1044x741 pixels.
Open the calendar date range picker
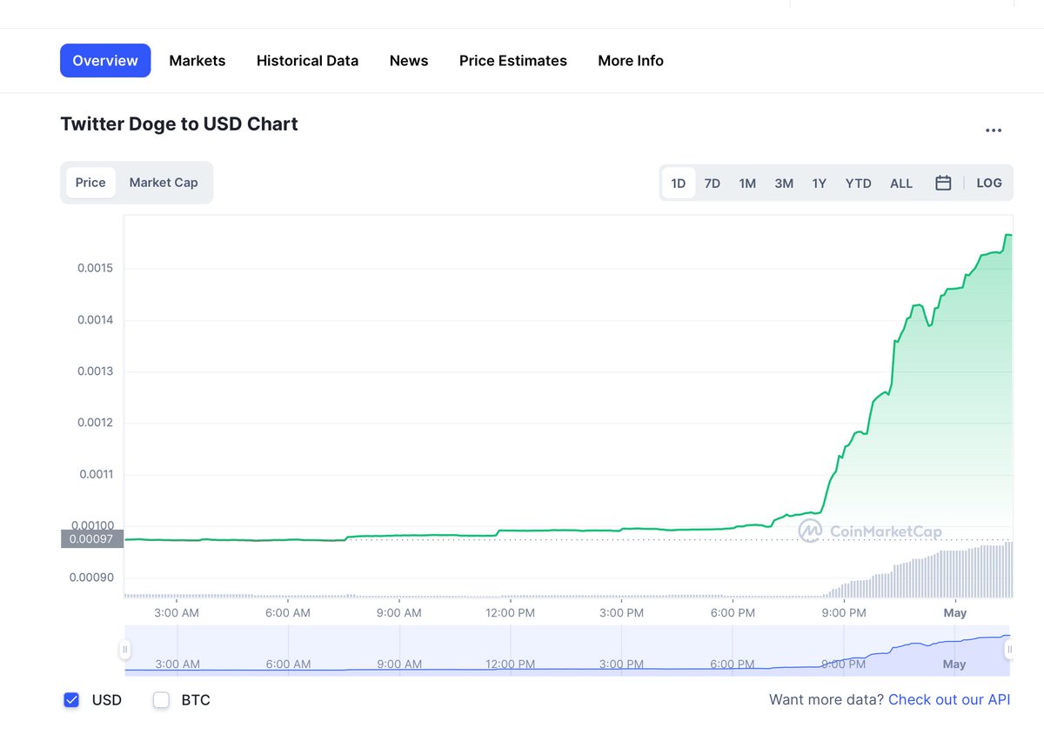coord(943,183)
